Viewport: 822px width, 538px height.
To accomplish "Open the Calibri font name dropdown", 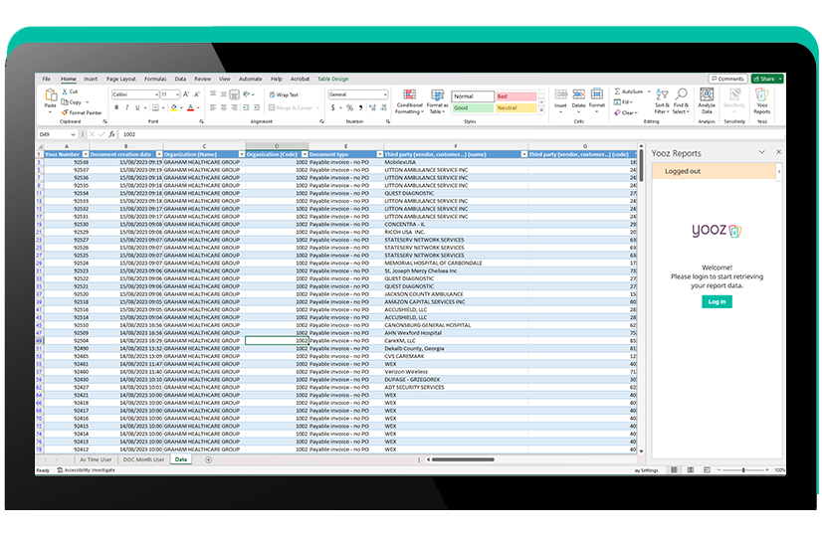I will tap(156, 94).
